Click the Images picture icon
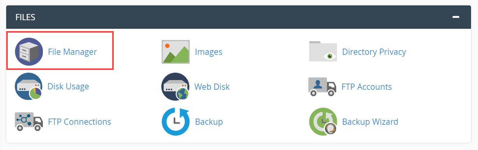This screenshot has height=150, width=478. click(x=175, y=52)
